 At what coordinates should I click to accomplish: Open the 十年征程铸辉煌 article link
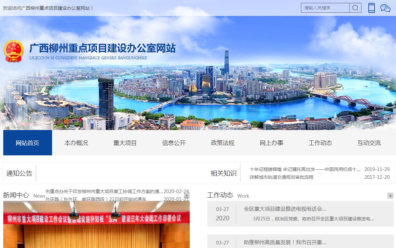[305, 169]
